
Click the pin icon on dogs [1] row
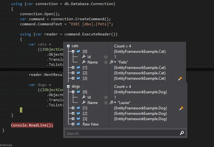coord(181,108)
